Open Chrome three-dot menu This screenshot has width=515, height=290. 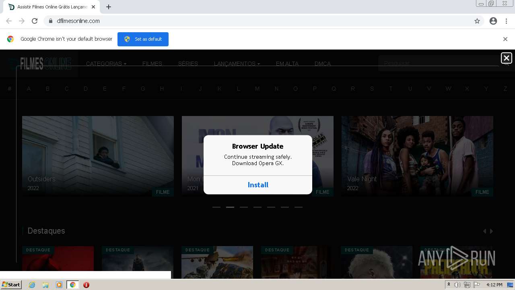(x=507, y=21)
